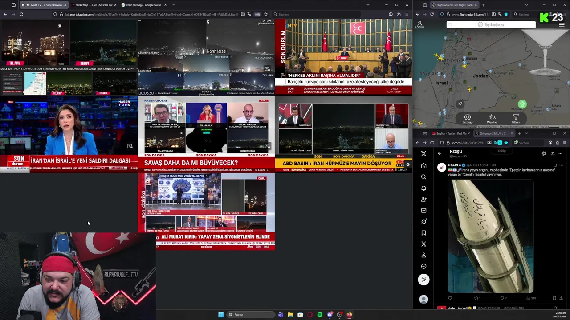
Task: Open more options for the KOŞU list
Action: click(x=560, y=153)
